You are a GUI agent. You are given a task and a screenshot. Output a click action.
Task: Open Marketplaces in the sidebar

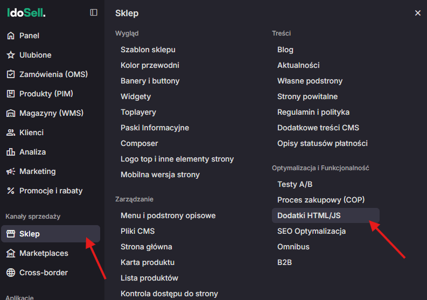tap(44, 253)
